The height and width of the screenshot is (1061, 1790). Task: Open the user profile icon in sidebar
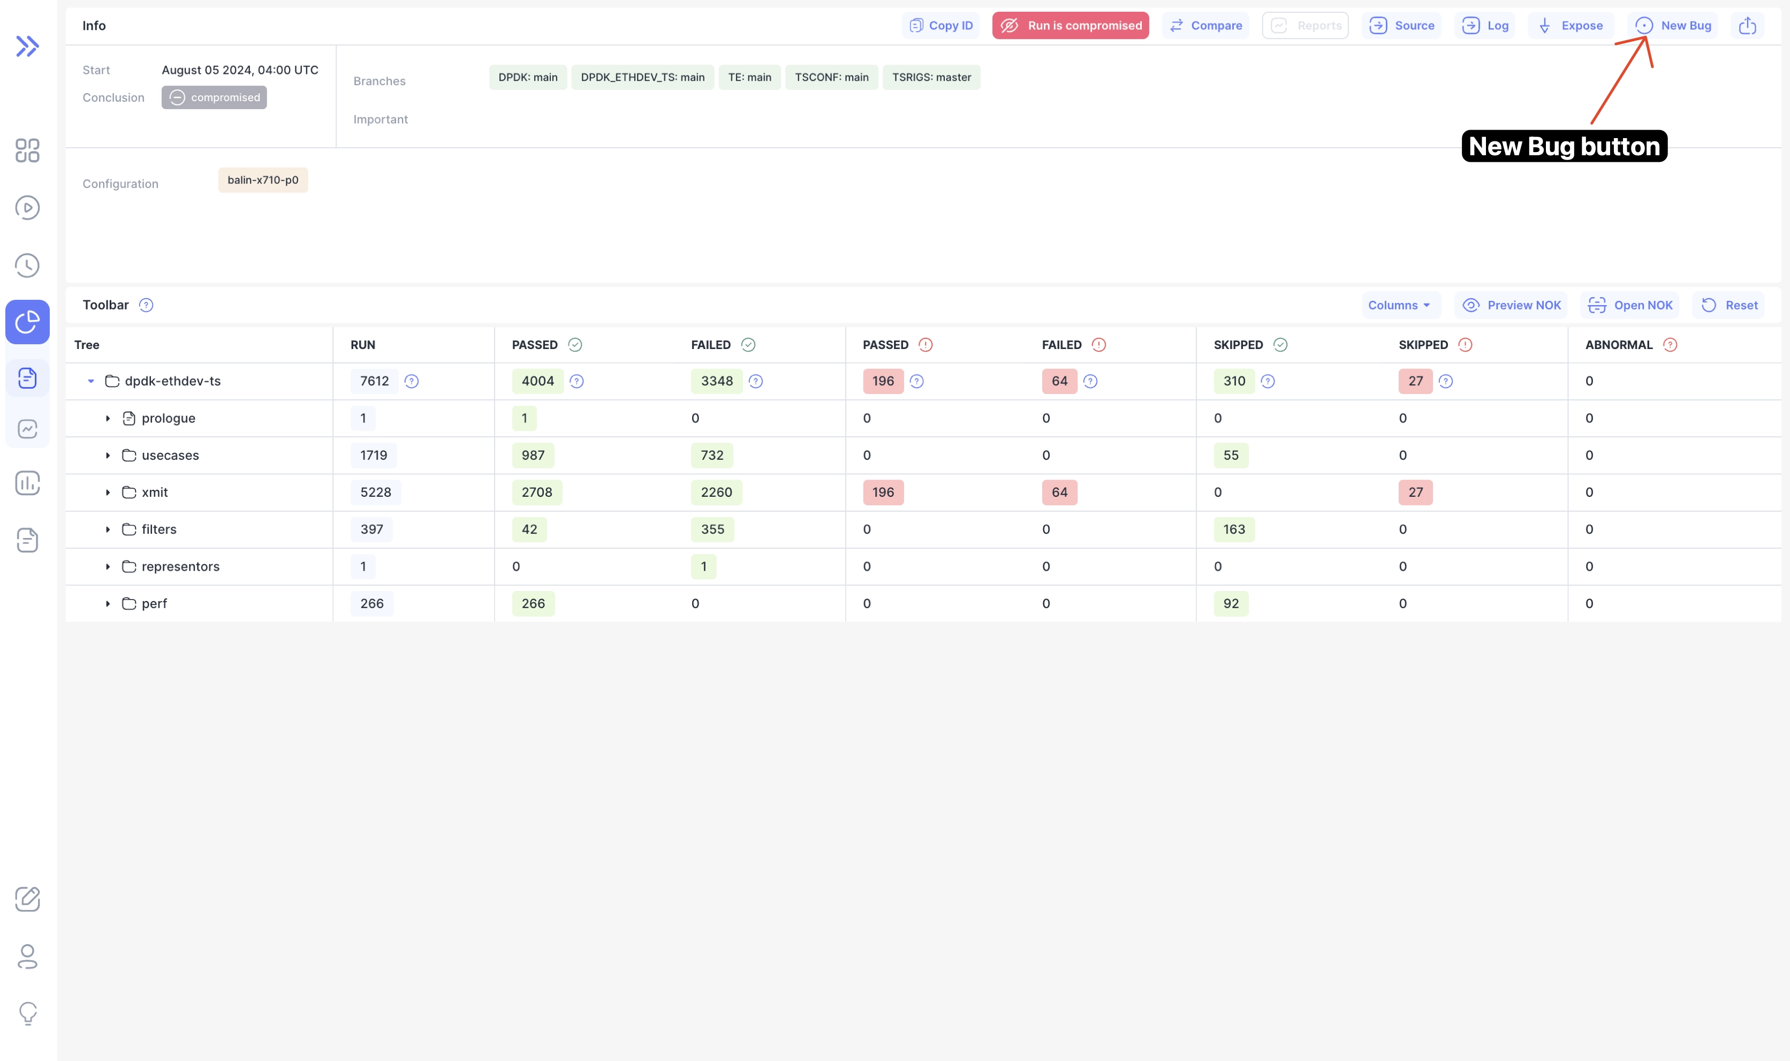27,957
